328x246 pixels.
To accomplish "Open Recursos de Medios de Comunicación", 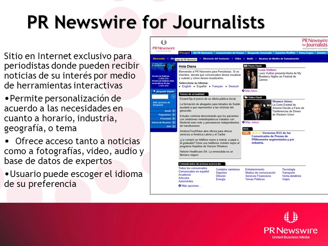I will 279,59.
